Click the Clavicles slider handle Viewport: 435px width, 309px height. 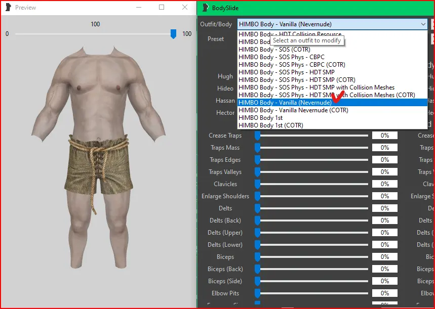pos(257,184)
